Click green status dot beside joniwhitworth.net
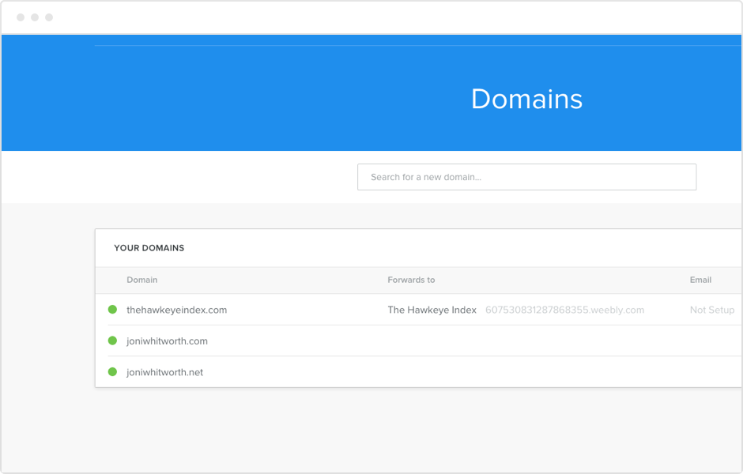 coord(112,372)
